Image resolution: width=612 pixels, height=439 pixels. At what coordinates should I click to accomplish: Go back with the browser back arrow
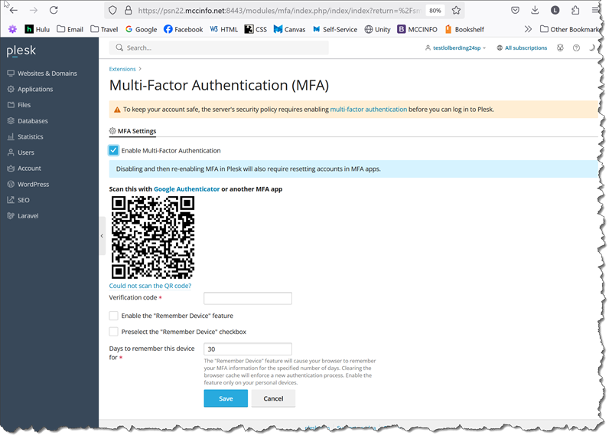(x=13, y=10)
